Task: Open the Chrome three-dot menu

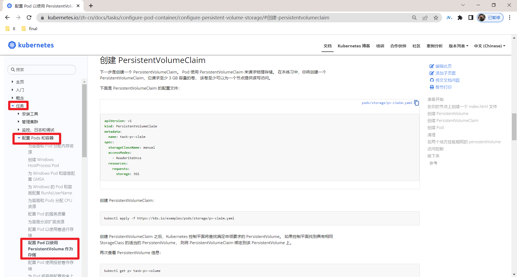Action: (509, 18)
